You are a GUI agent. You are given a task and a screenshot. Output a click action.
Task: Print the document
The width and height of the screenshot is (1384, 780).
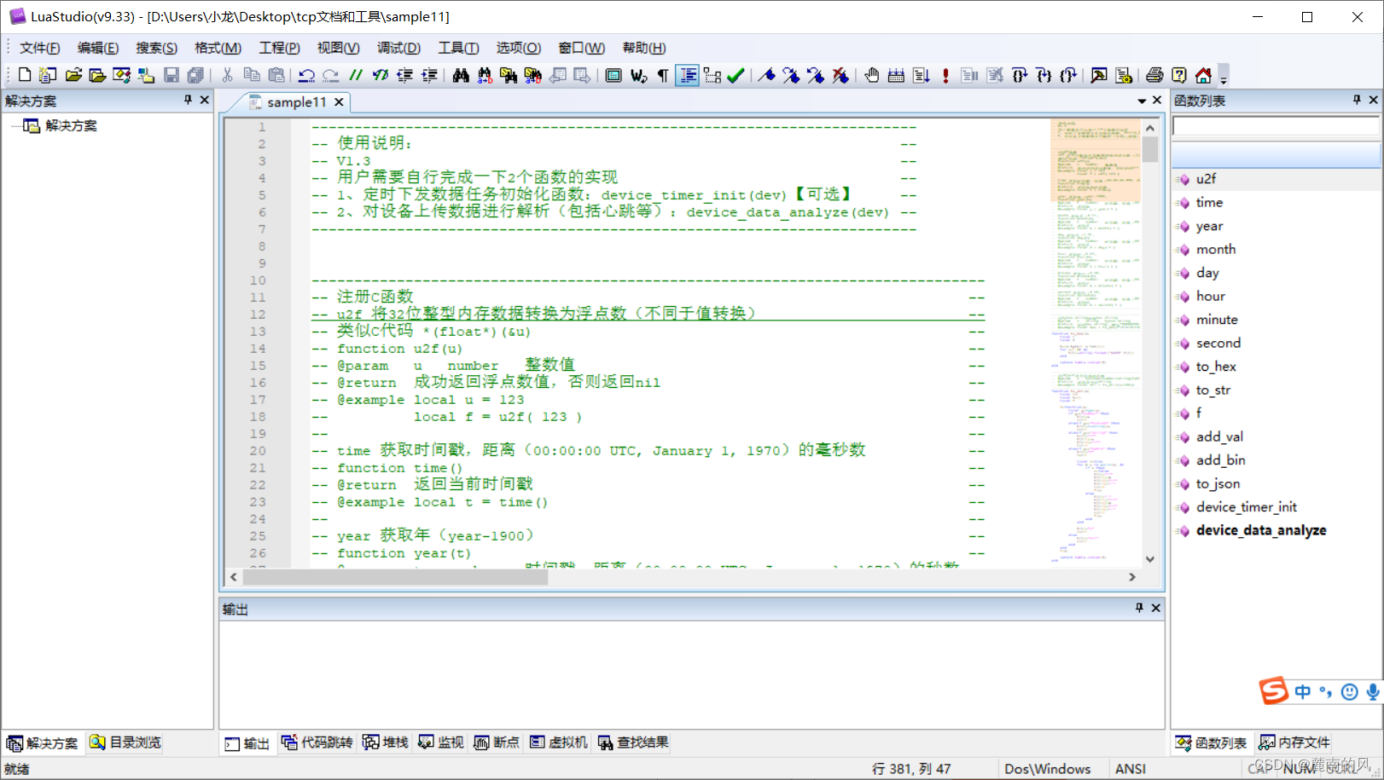pos(1153,76)
